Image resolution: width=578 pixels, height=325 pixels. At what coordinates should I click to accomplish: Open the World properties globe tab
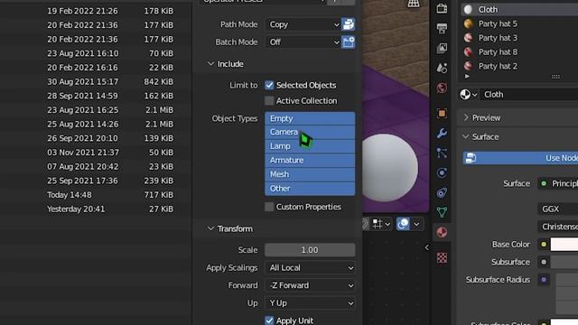tap(442, 88)
